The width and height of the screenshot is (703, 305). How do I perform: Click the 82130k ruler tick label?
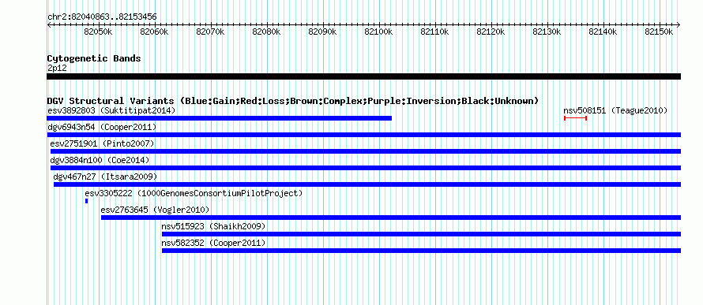coord(547,32)
